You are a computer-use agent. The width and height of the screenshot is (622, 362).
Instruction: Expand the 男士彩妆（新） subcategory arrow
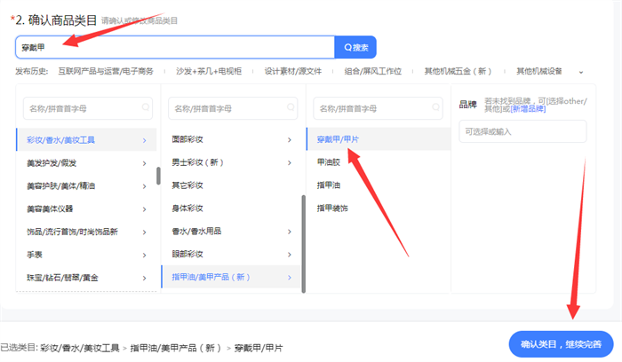(x=289, y=162)
